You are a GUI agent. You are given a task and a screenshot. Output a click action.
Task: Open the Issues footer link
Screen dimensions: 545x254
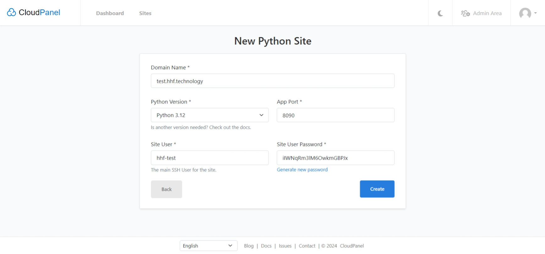pos(285,246)
